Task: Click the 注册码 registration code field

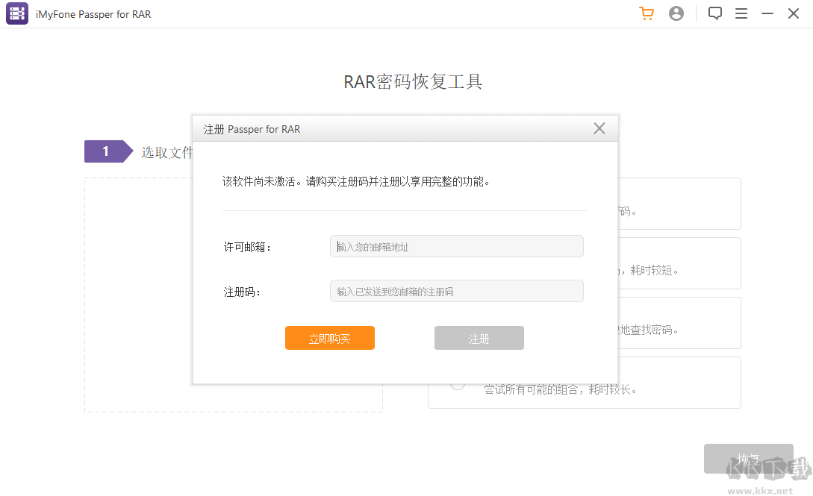Action: coord(456,291)
